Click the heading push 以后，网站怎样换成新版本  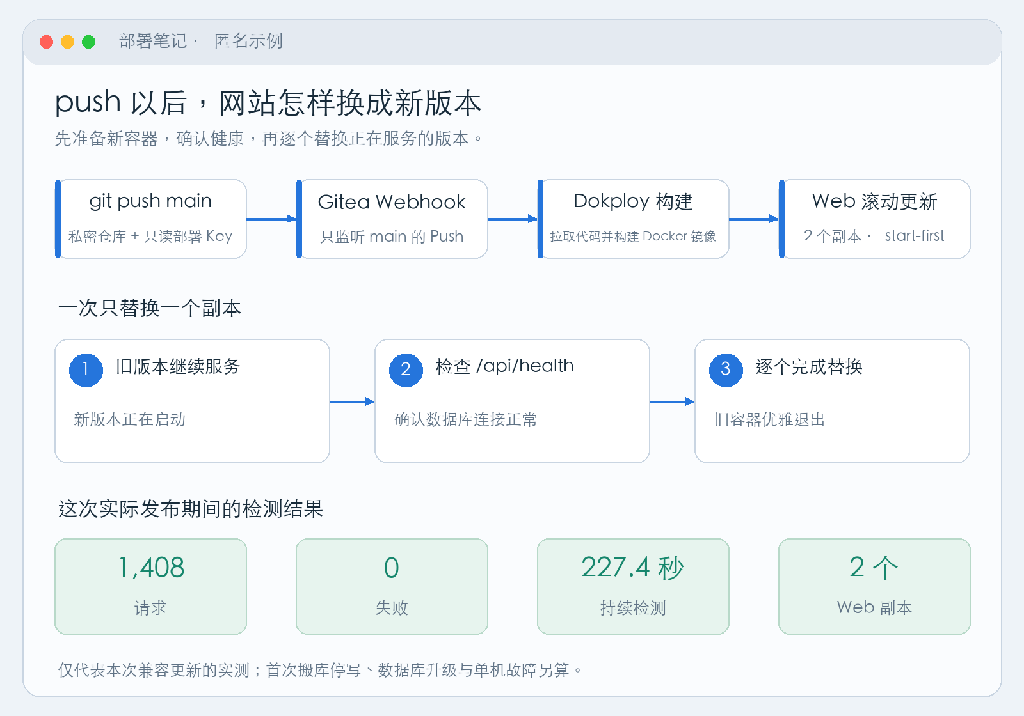point(268,103)
